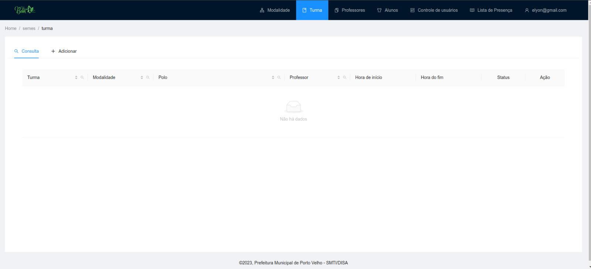The image size is (591, 269).
Task: Click the empty inbox placeholder icon
Action: 294,107
